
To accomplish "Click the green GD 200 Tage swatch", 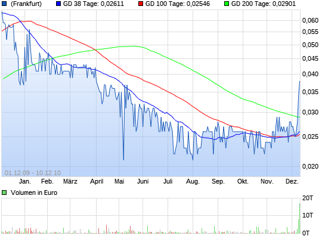I will 227,4.
